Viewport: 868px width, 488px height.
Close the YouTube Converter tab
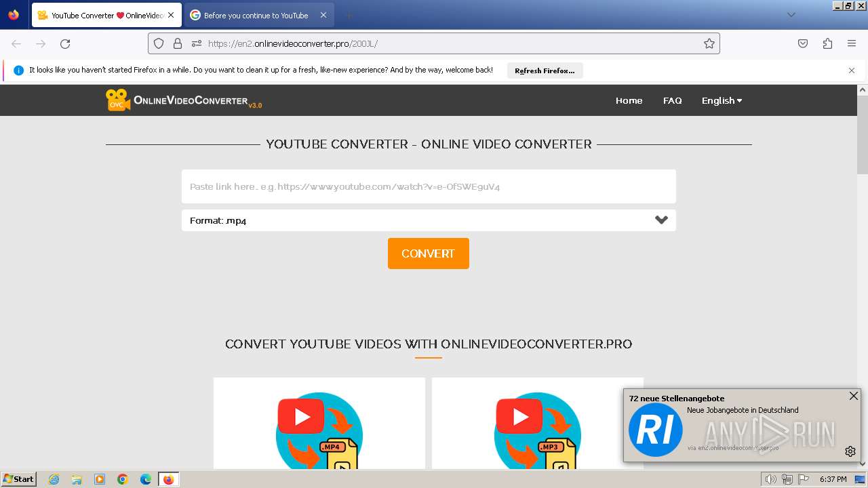pyautogui.click(x=171, y=15)
